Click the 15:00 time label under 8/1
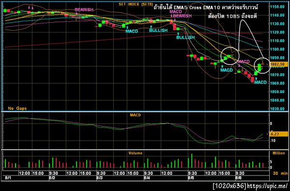The image size is (290, 191). (38, 174)
